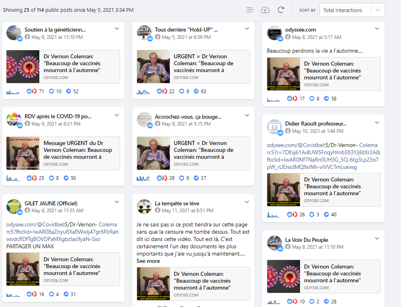Refresh the posts with the reload icon
The height and width of the screenshot is (307, 401).
point(281,10)
